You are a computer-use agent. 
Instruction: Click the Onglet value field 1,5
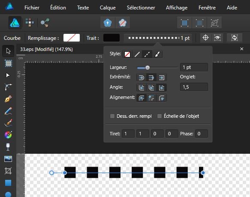tap(194, 87)
